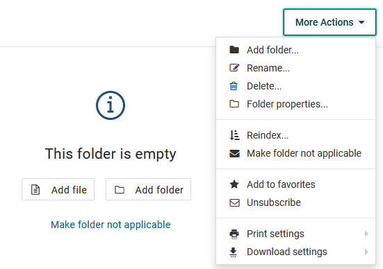Click the outline envelope icon beside Unsubscribe
Image resolution: width=383 pixels, height=269 pixels.
(x=234, y=202)
